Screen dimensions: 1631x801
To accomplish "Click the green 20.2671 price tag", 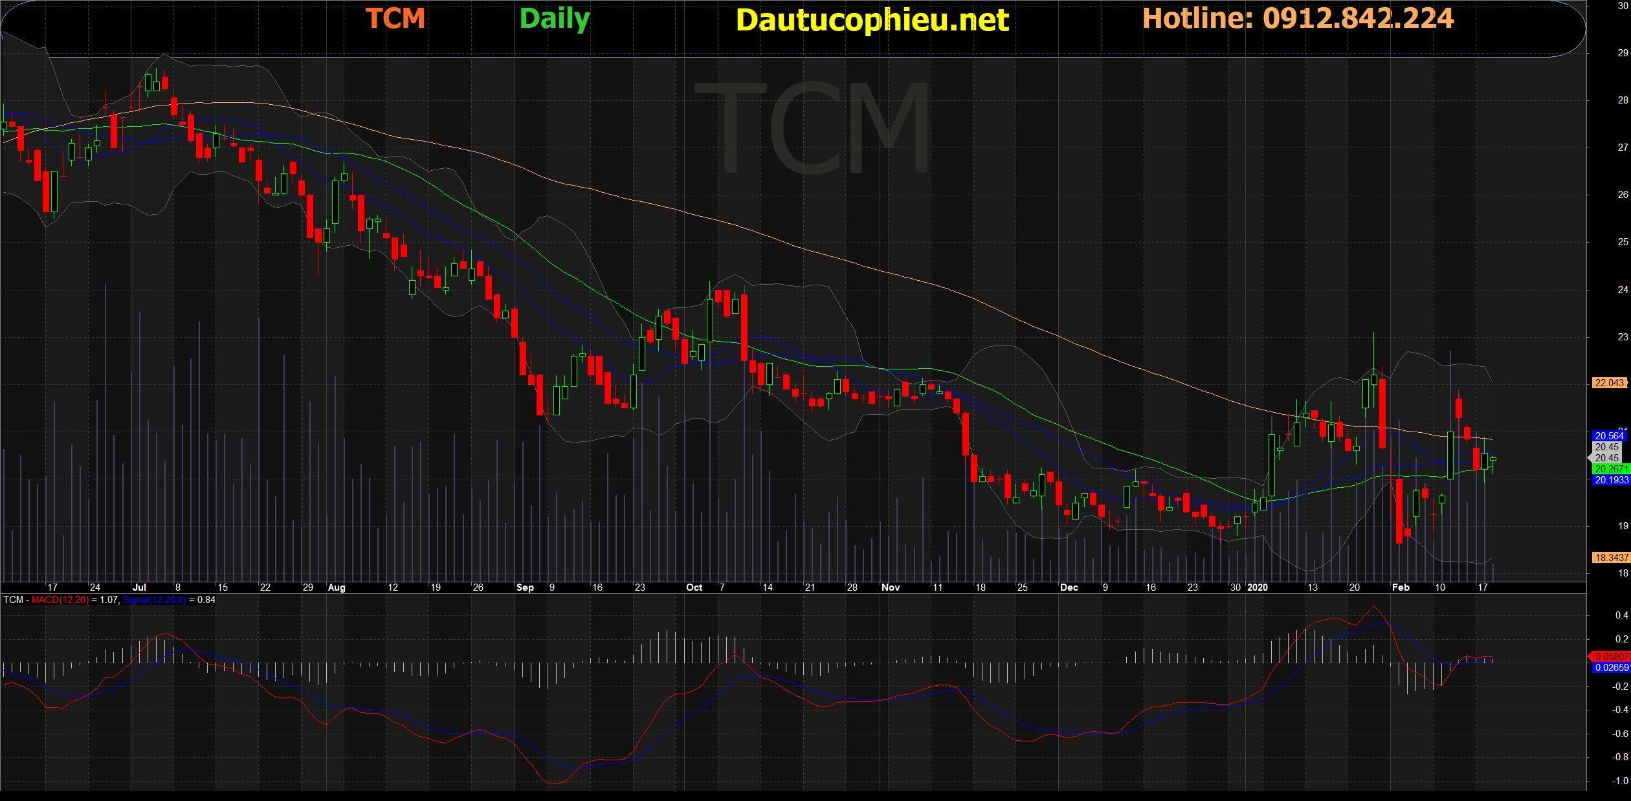I will click(x=1610, y=469).
